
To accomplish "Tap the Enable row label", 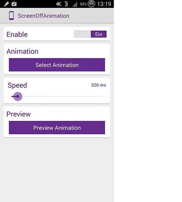I will point(17,35).
